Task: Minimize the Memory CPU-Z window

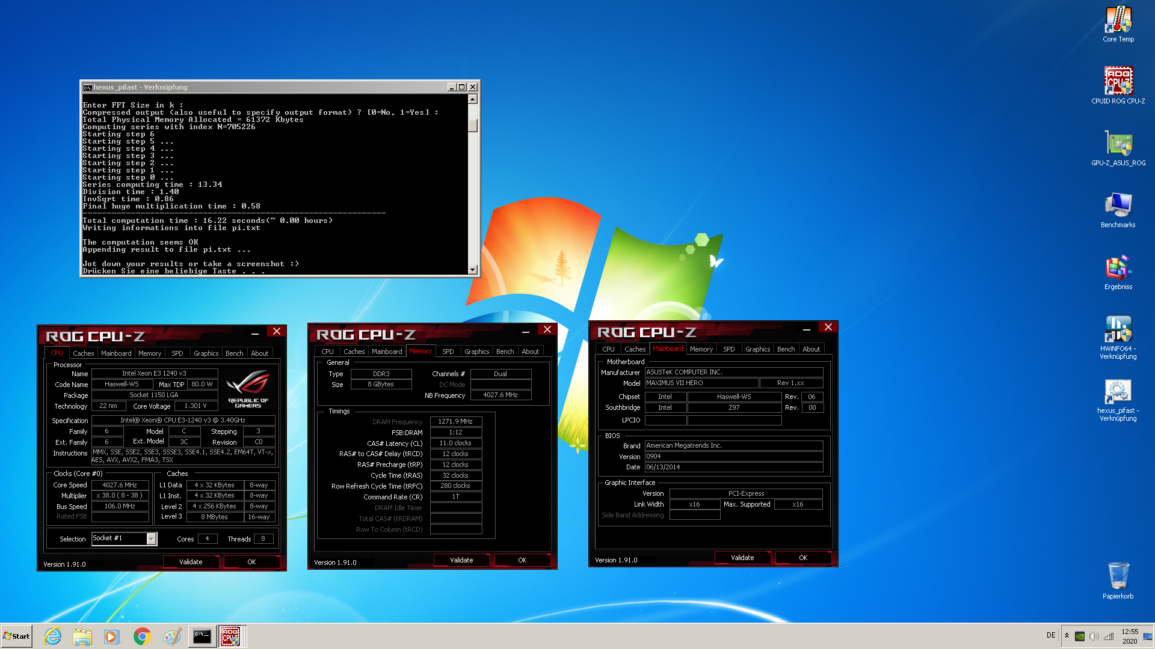Action: pyautogui.click(x=526, y=331)
